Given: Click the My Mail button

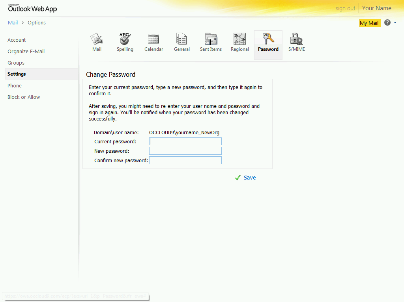Looking at the screenshot, I should (370, 23).
